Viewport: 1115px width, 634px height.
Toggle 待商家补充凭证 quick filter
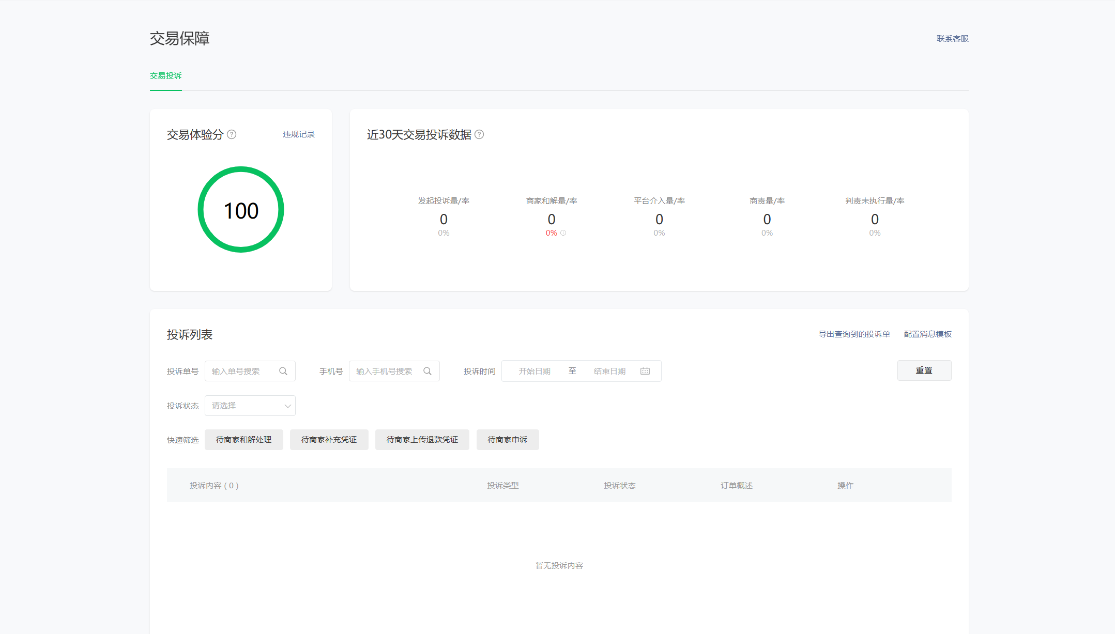329,440
